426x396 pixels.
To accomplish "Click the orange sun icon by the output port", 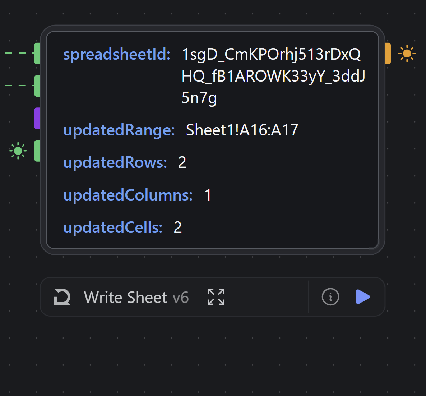I will [407, 54].
